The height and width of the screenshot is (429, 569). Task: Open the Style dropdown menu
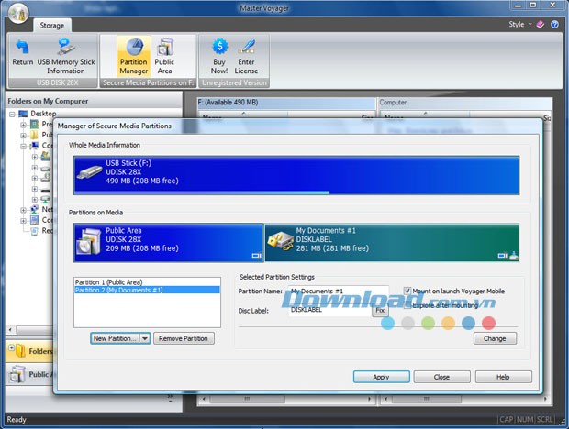(x=519, y=24)
